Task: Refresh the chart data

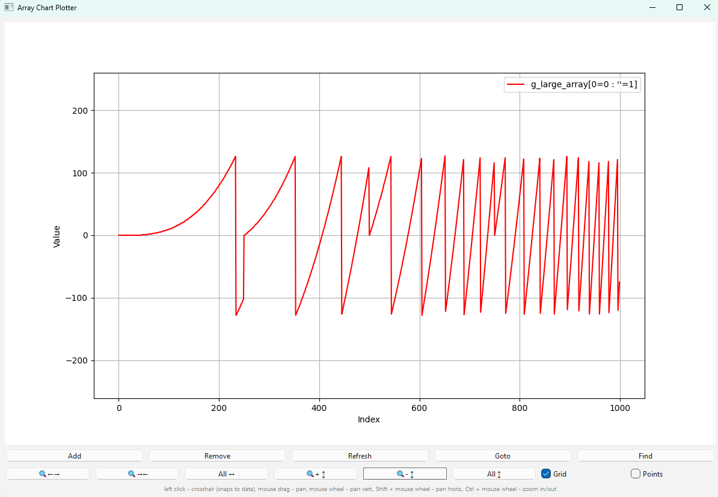Action: coord(360,456)
